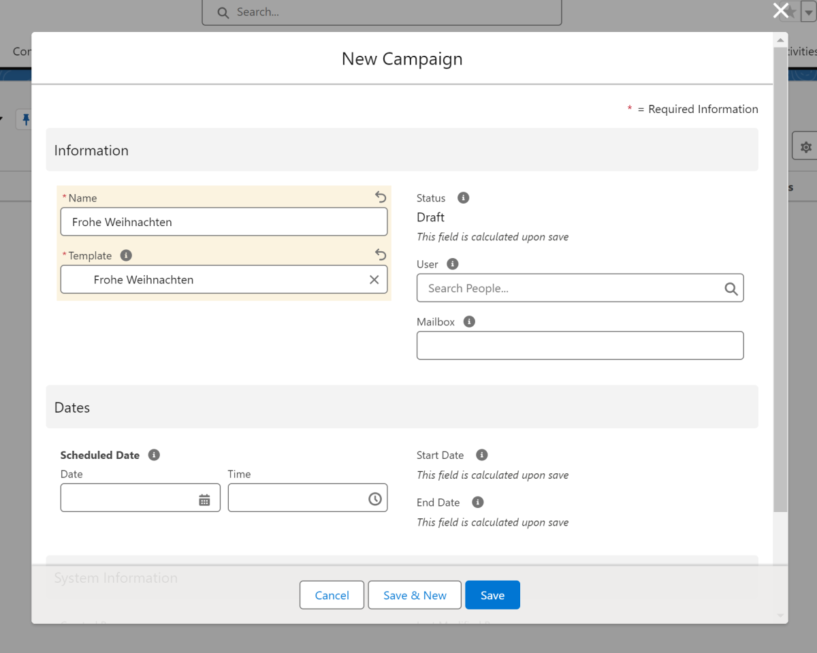Click the undo icon for Name field
817x653 pixels.
[x=381, y=197]
